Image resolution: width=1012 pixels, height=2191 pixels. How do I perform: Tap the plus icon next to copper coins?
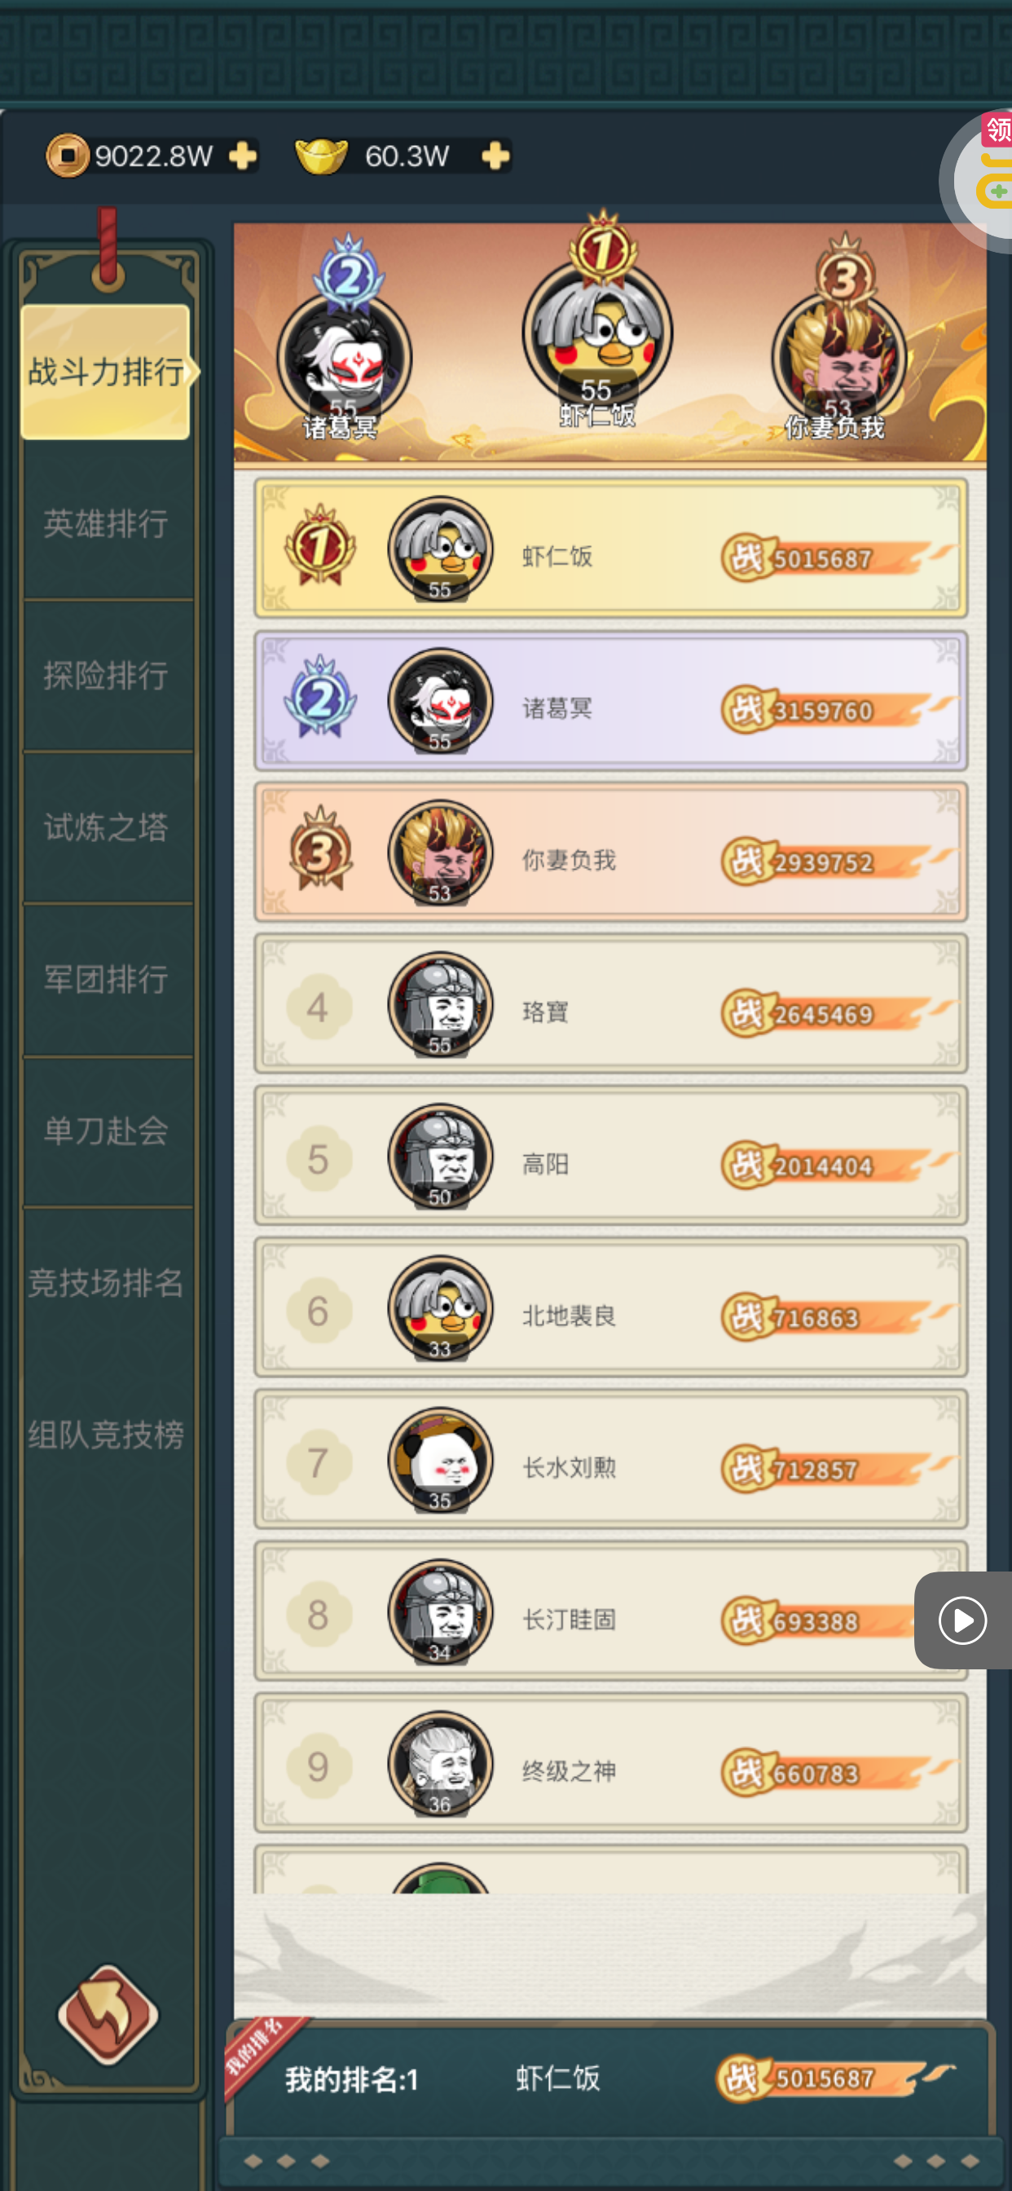[243, 156]
